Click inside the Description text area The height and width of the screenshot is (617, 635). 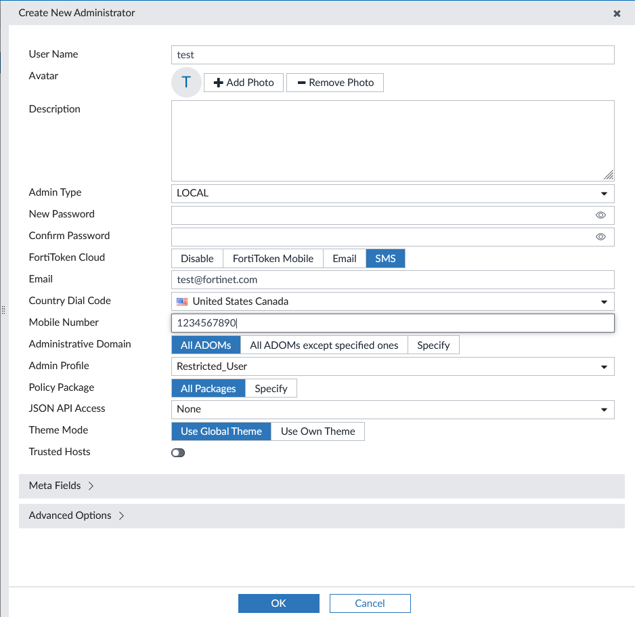click(393, 141)
